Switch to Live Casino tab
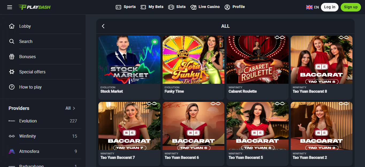 point(205,7)
